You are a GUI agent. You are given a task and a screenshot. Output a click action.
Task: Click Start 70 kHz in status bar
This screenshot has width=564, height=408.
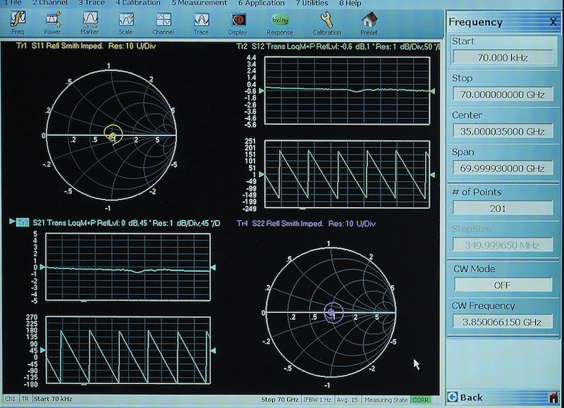click(52, 399)
